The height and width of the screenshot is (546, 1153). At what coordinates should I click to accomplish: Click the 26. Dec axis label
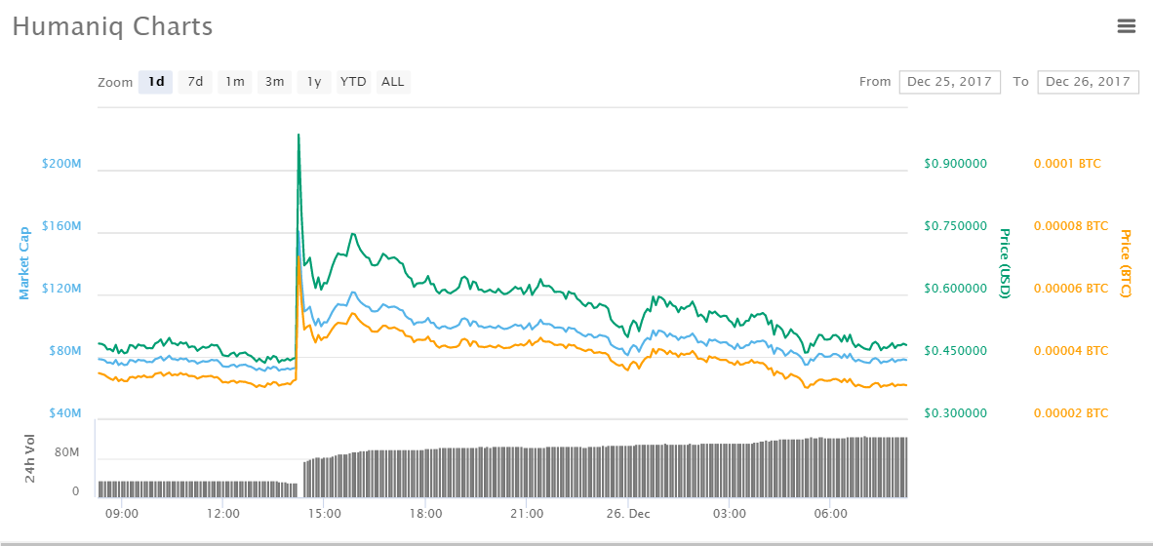pyautogui.click(x=628, y=513)
